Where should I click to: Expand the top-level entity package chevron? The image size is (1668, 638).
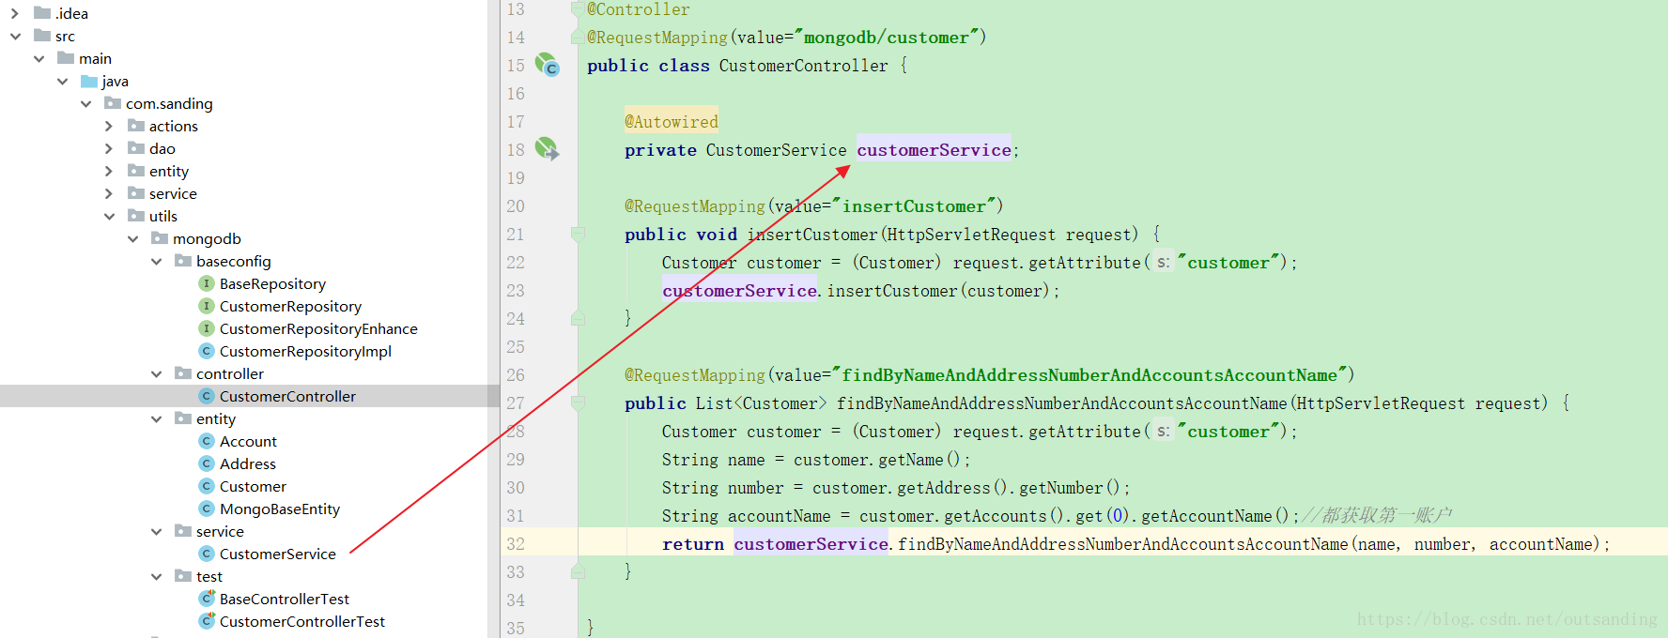pos(109,171)
